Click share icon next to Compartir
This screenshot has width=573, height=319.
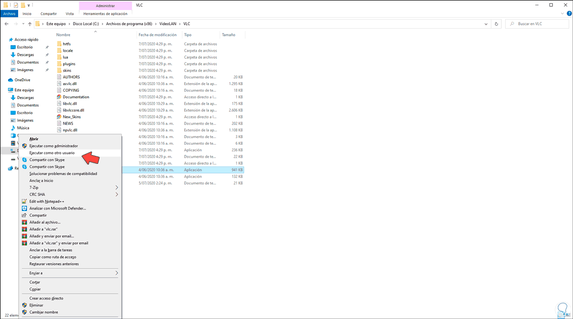coord(24,215)
